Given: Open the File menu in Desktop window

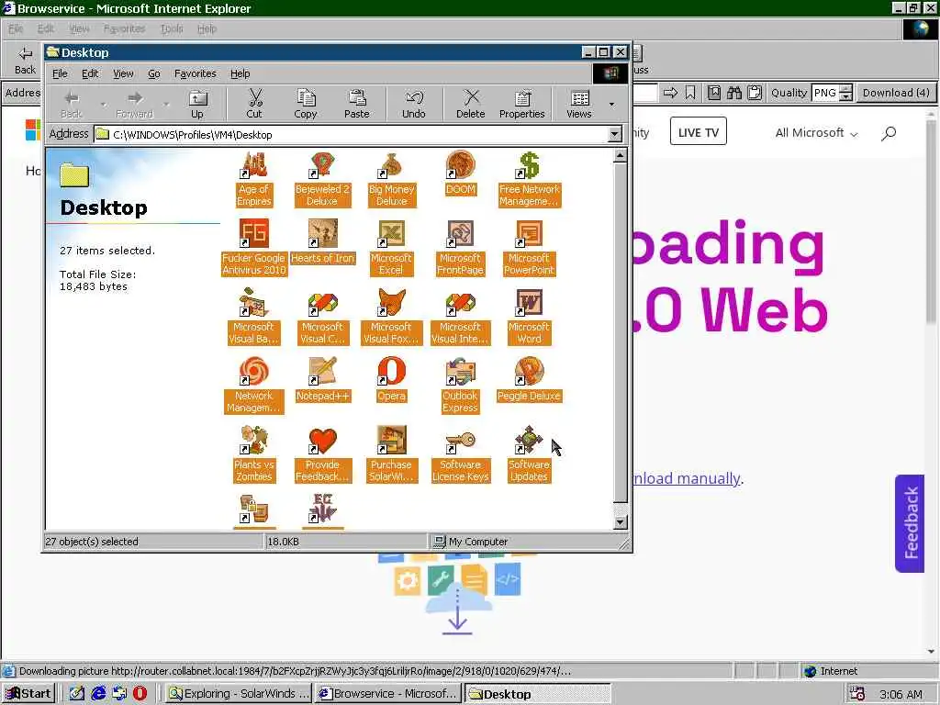Looking at the screenshot, I should pos(60,73).
